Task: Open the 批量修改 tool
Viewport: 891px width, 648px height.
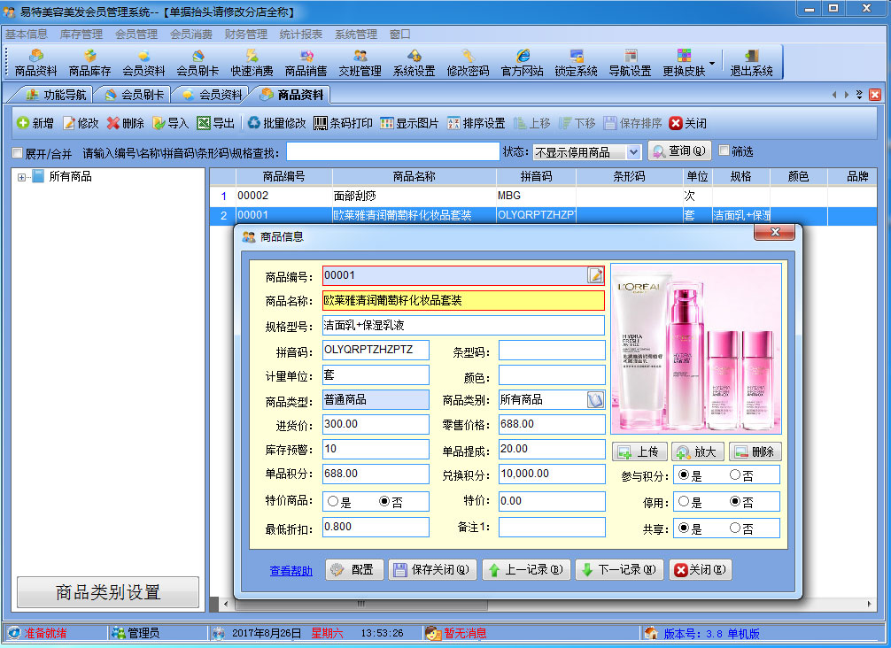Action: tap(276, 123)
